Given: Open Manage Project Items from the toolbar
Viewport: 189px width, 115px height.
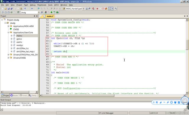Looking at the screenshot, I should click(x=46, y=12).
